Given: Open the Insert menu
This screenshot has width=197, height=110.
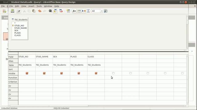Looking at the screenshot, I should (x=31, y=6).
